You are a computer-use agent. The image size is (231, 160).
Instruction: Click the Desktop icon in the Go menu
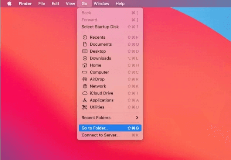click(x=85, y=51)
